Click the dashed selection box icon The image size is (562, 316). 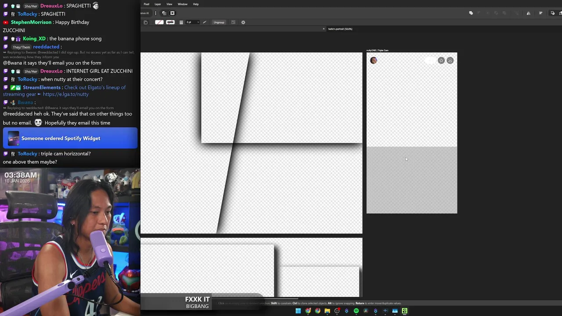233,22
